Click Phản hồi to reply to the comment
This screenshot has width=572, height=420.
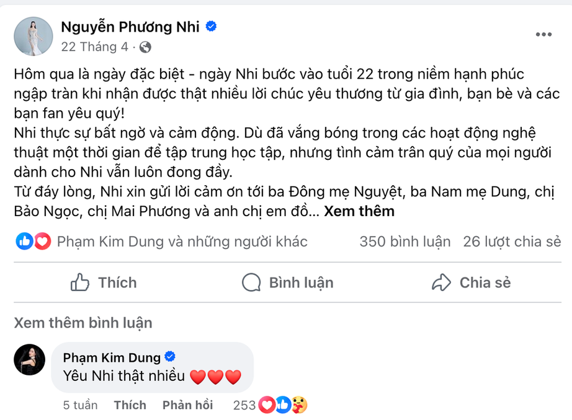[x=187, y=405]
